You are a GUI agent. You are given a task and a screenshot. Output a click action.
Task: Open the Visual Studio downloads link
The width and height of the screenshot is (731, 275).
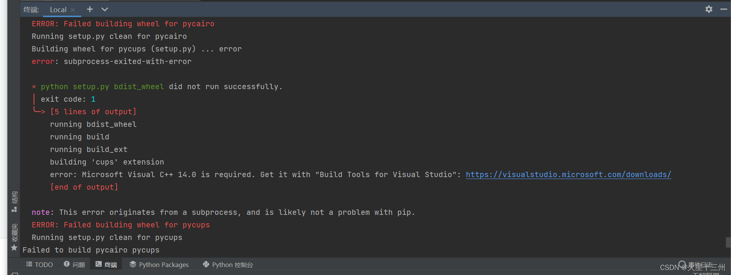tap(568, 174)
